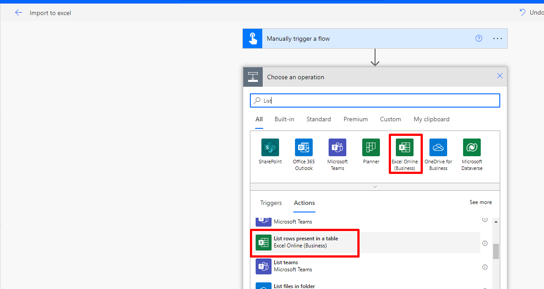Pick the Microsoft Teams connector icon
544x289 pixels.
[337, 147]
